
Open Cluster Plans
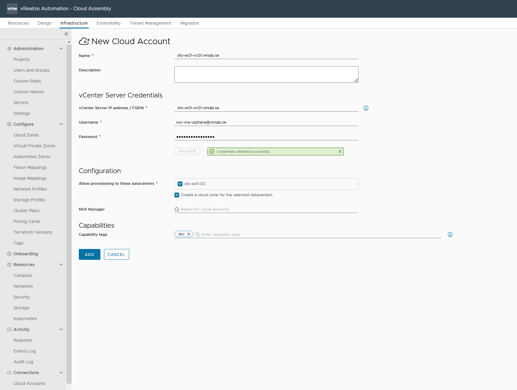(x=26, y=211)
